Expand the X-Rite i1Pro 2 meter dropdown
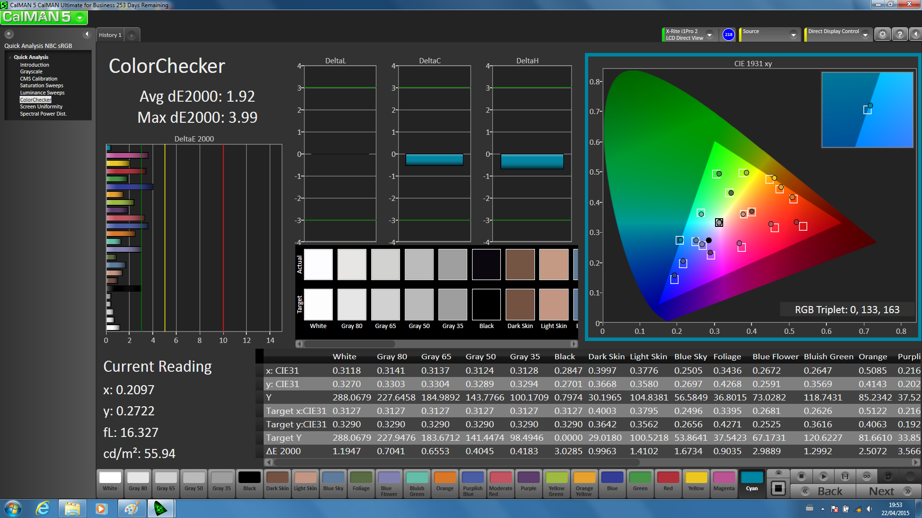 709,35
